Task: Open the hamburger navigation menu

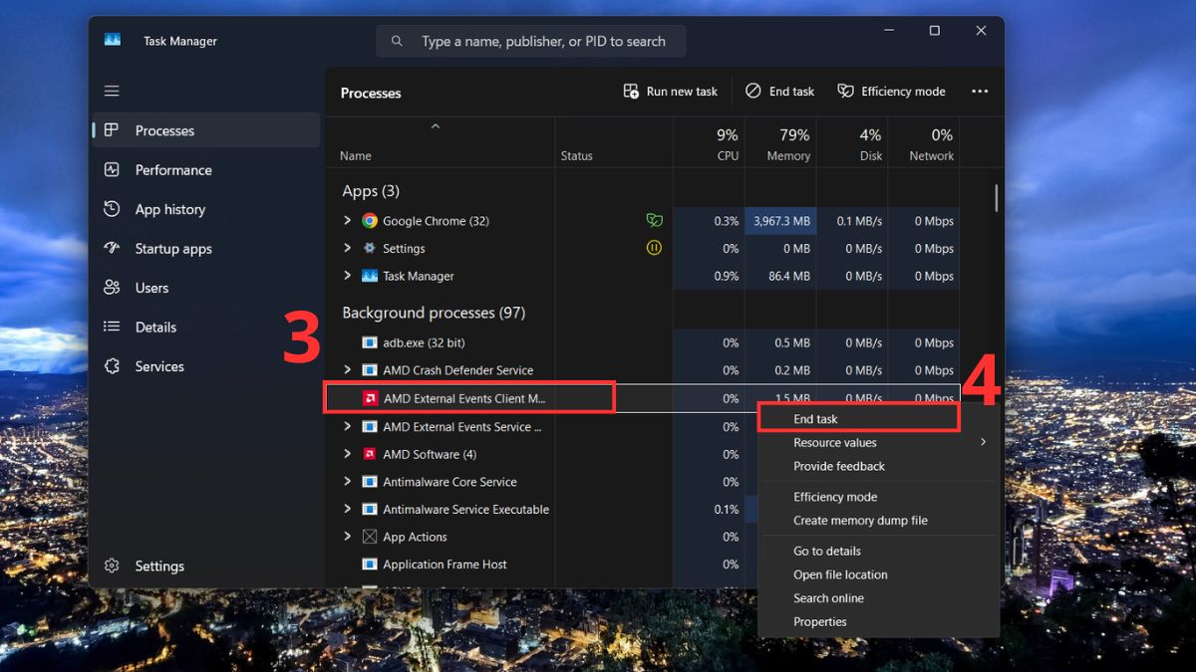Action: [112, 91]
